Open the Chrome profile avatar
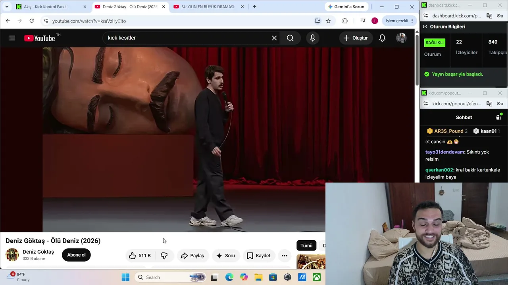 tap(375, 21)
